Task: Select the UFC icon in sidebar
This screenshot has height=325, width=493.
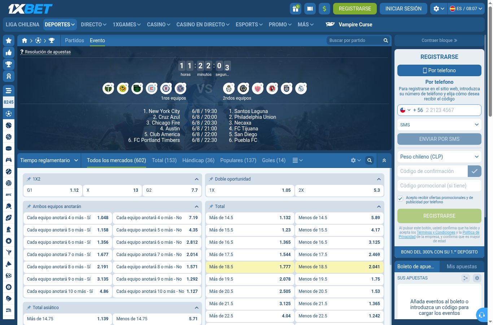Action: (x=9, y=195)
